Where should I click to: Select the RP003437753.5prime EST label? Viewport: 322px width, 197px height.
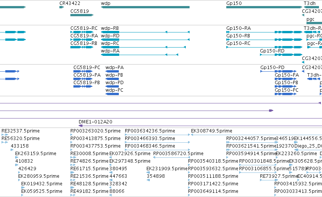(x=95, y=146)
